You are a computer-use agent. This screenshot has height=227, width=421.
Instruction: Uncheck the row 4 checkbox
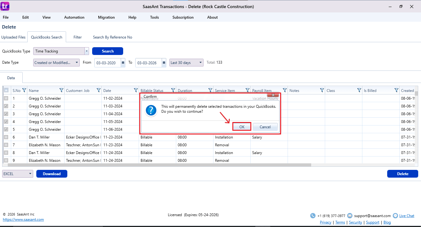[6, 121]
